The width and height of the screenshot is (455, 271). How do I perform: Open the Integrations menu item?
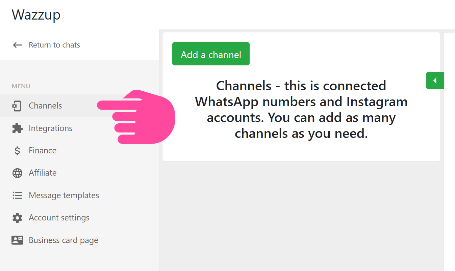click(x=51, y=128)
